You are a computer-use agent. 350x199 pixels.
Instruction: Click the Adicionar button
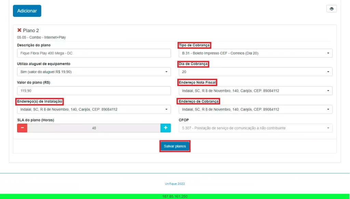coord(27,11)
